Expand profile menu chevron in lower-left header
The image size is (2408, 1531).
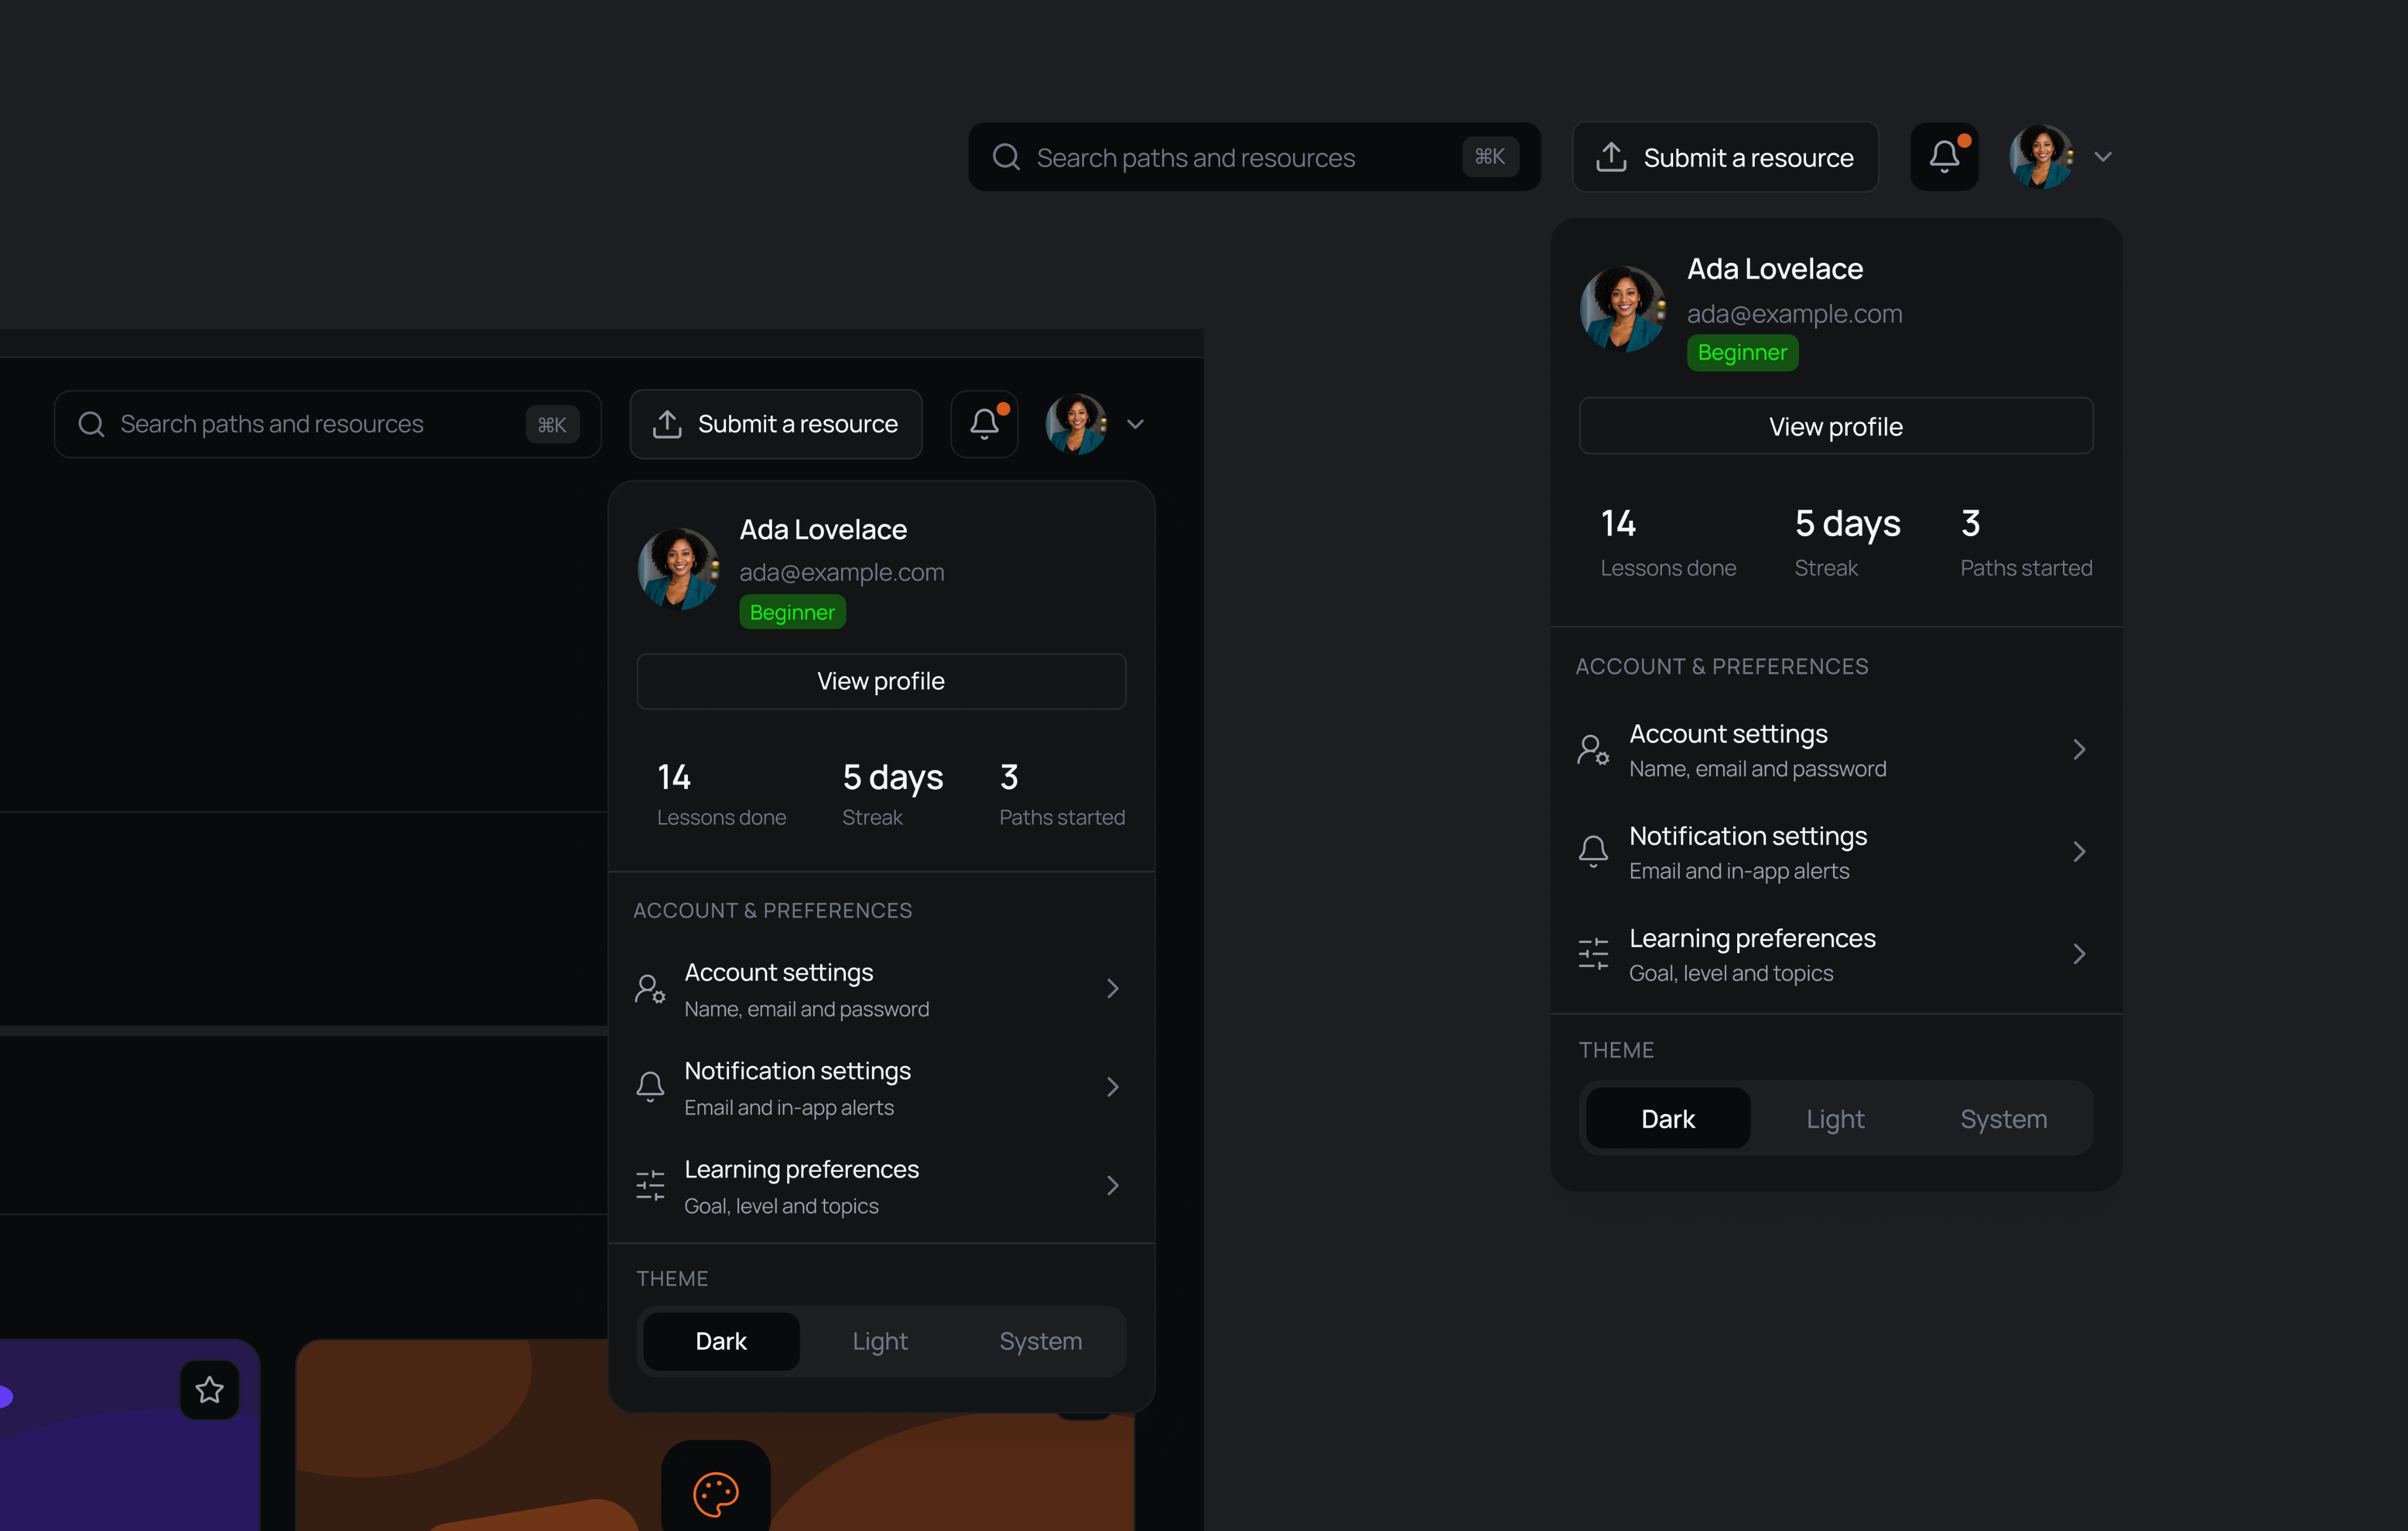pos(1135,424)
